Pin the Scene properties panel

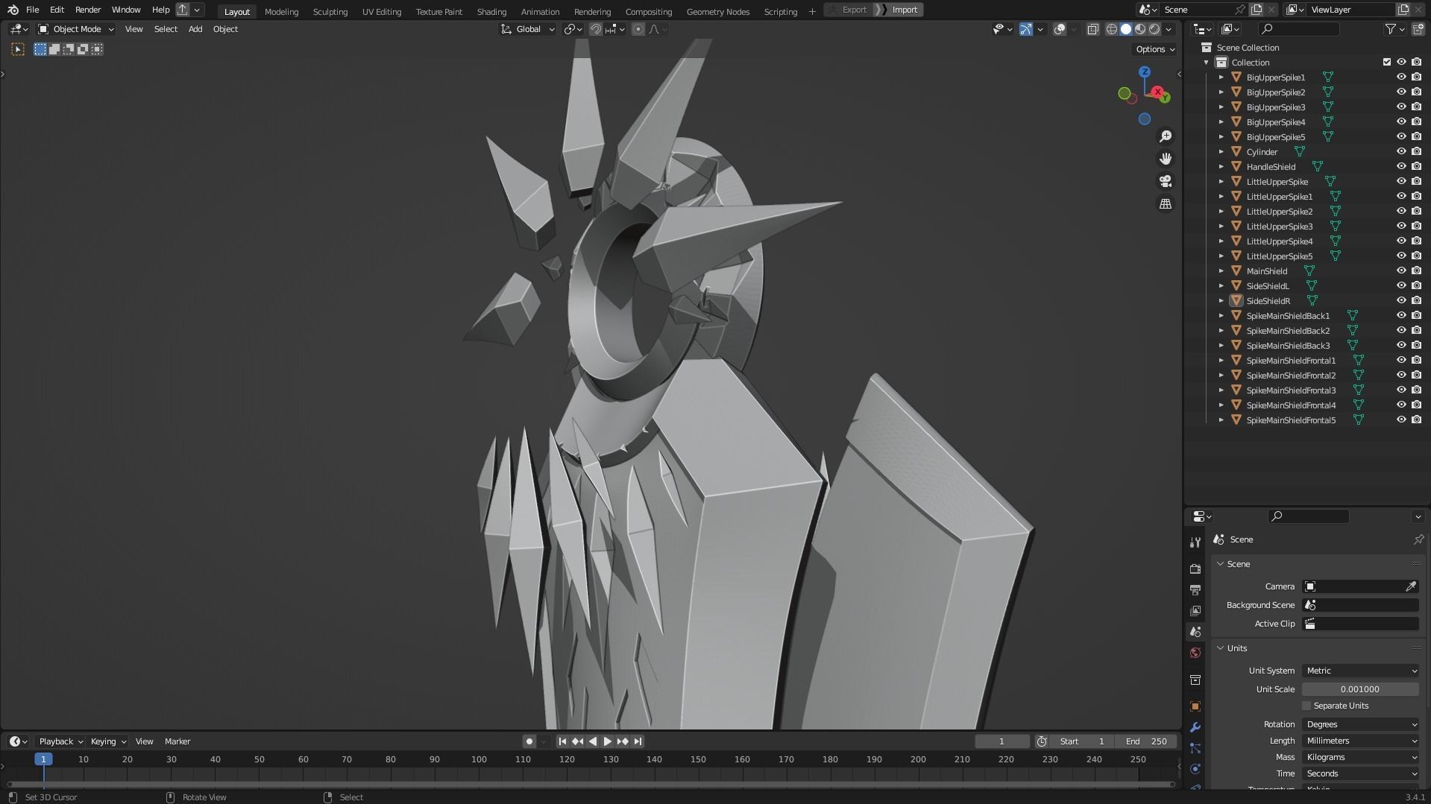pyautogui.click(x=1418, y=539)
